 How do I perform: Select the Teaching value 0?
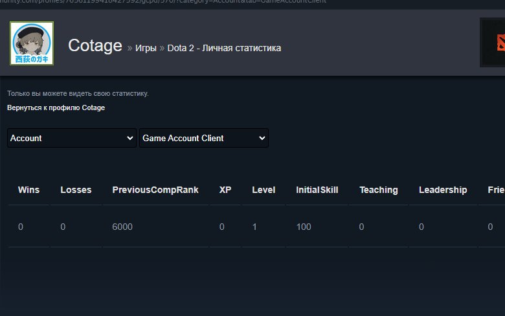(361, 227)
